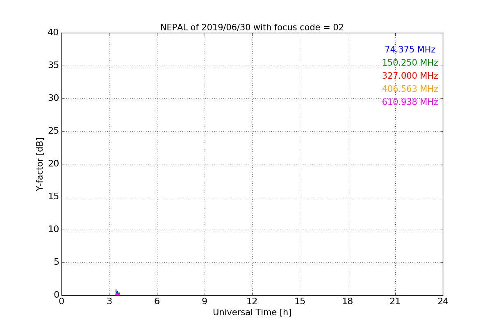The image size is (492, 328).
Task: Click the x-axis tick label 24
Action: point(443,301)
